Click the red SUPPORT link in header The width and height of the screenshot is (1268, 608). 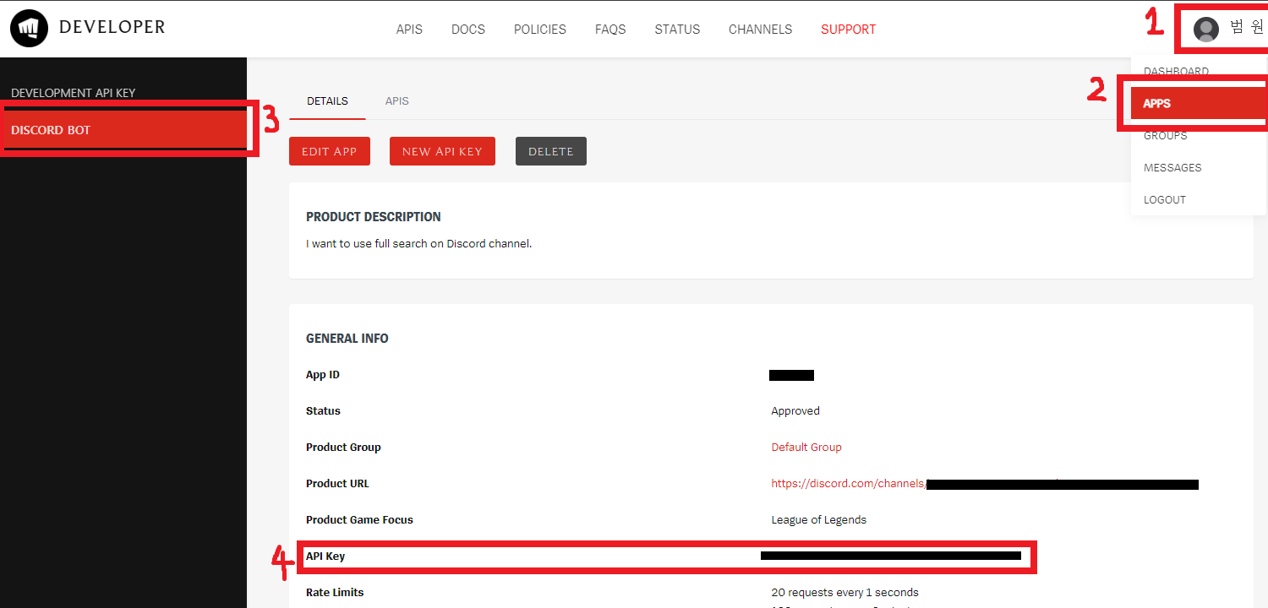click(848, 30)
